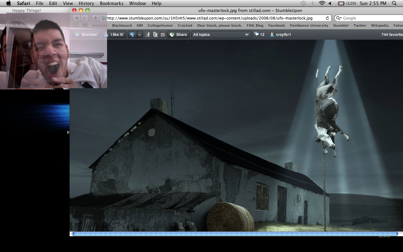Open the bookmarks book icon
The height and width of the screenshot is (252, 403).
[x=76, y=26]
